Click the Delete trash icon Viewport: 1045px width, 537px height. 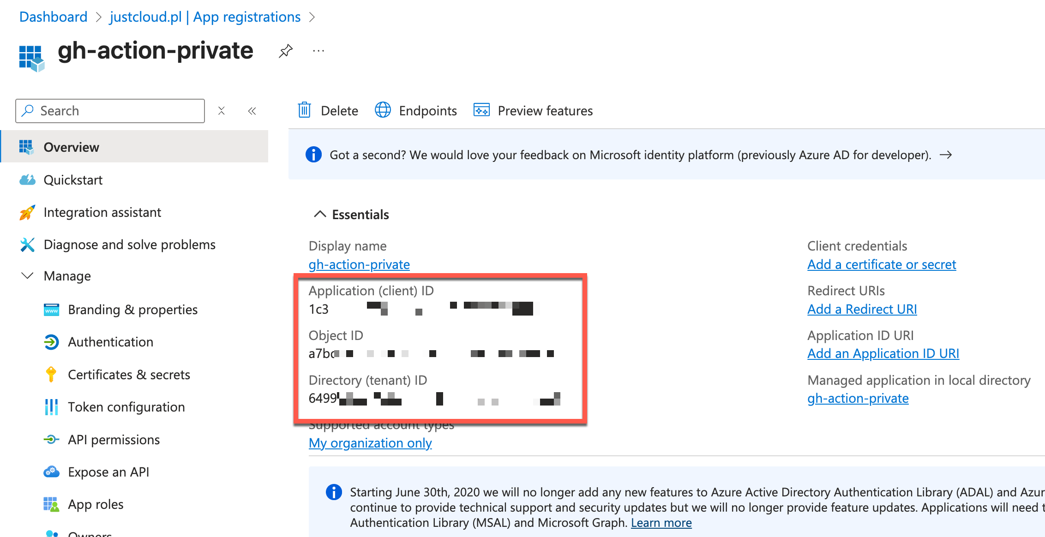click(x=304, y=110)
